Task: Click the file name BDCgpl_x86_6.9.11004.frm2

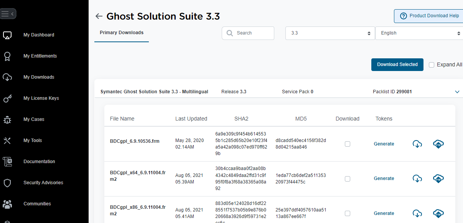Action: pyautogui.click(x=138, y=210)
